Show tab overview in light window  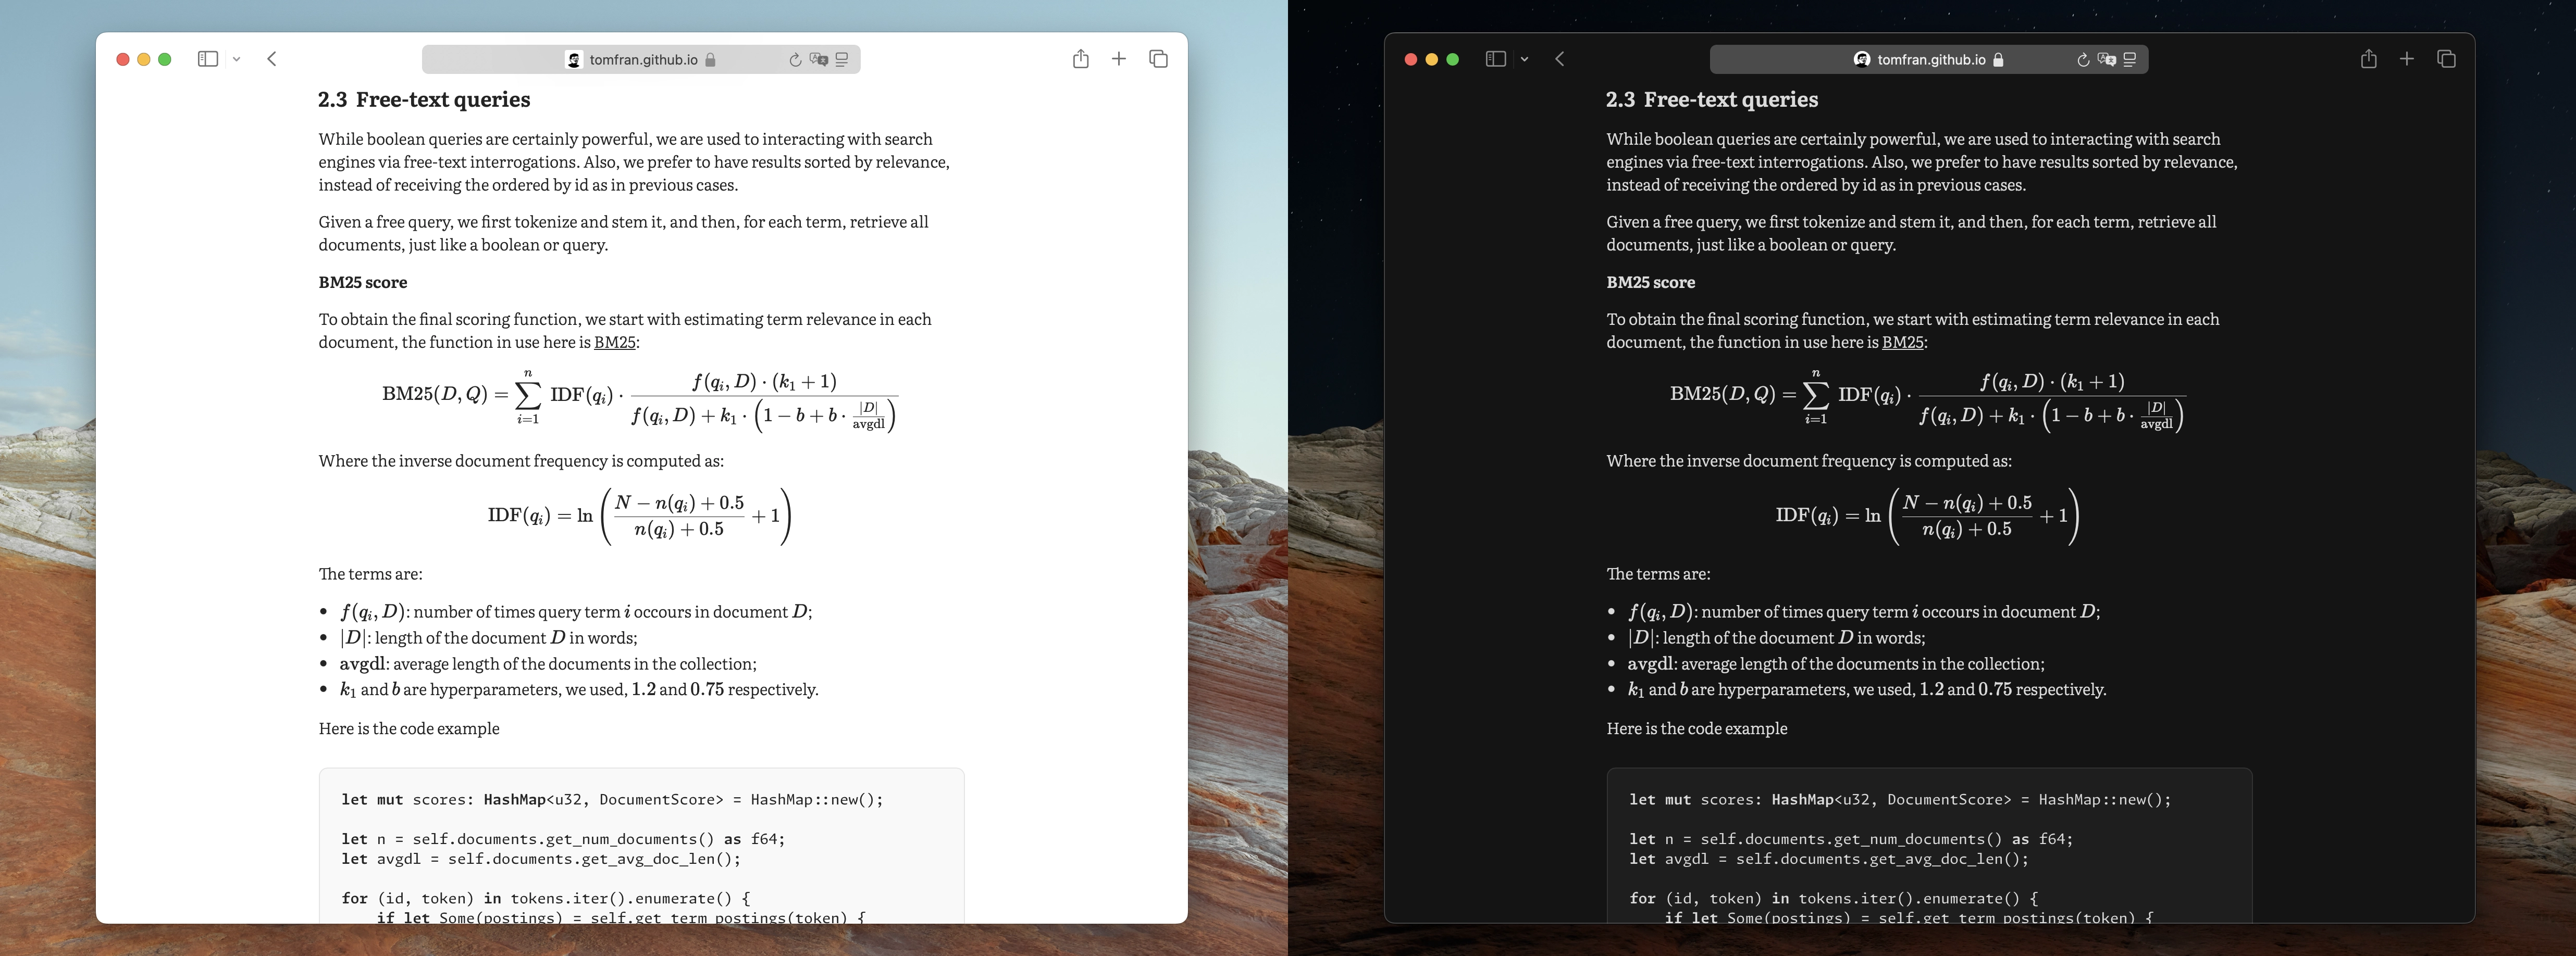point(1158,59)
